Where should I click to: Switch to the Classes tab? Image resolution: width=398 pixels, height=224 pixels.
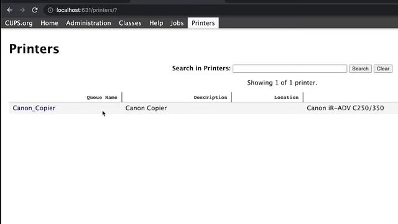pyautogui.click(x=130, y=23)
